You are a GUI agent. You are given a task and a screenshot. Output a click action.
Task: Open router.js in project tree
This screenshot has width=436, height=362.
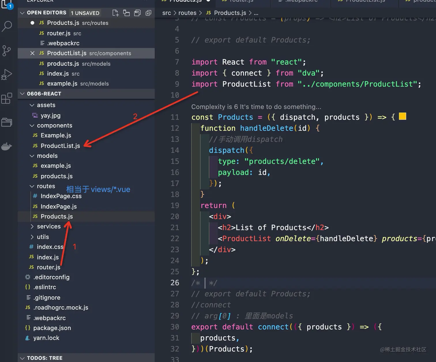[x=86, y=267]
